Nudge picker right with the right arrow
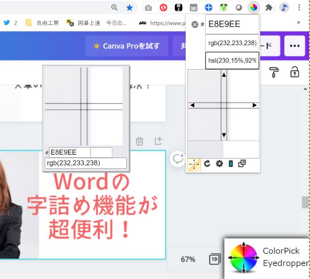This screenshot has height=279, width=310. pos(255,105)
